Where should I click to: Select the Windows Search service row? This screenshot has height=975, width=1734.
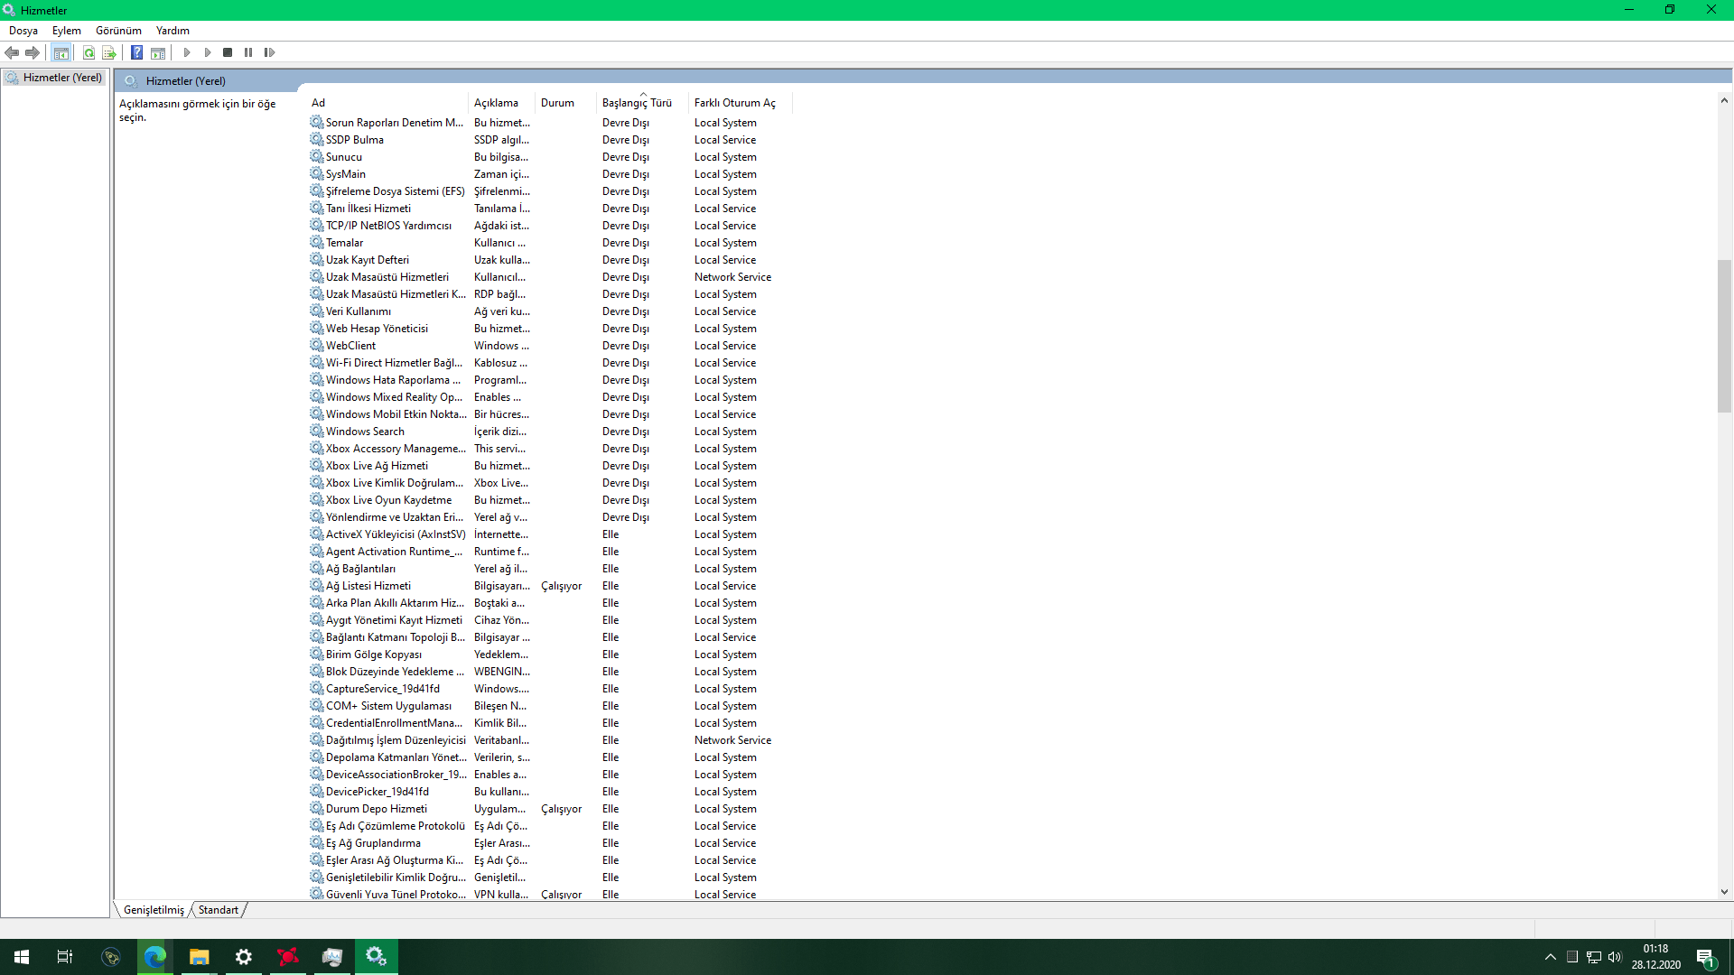click(365, 432)
